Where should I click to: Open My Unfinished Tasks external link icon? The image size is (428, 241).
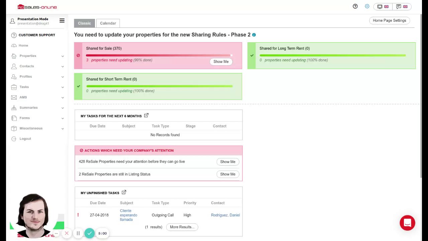click(124, 192)
